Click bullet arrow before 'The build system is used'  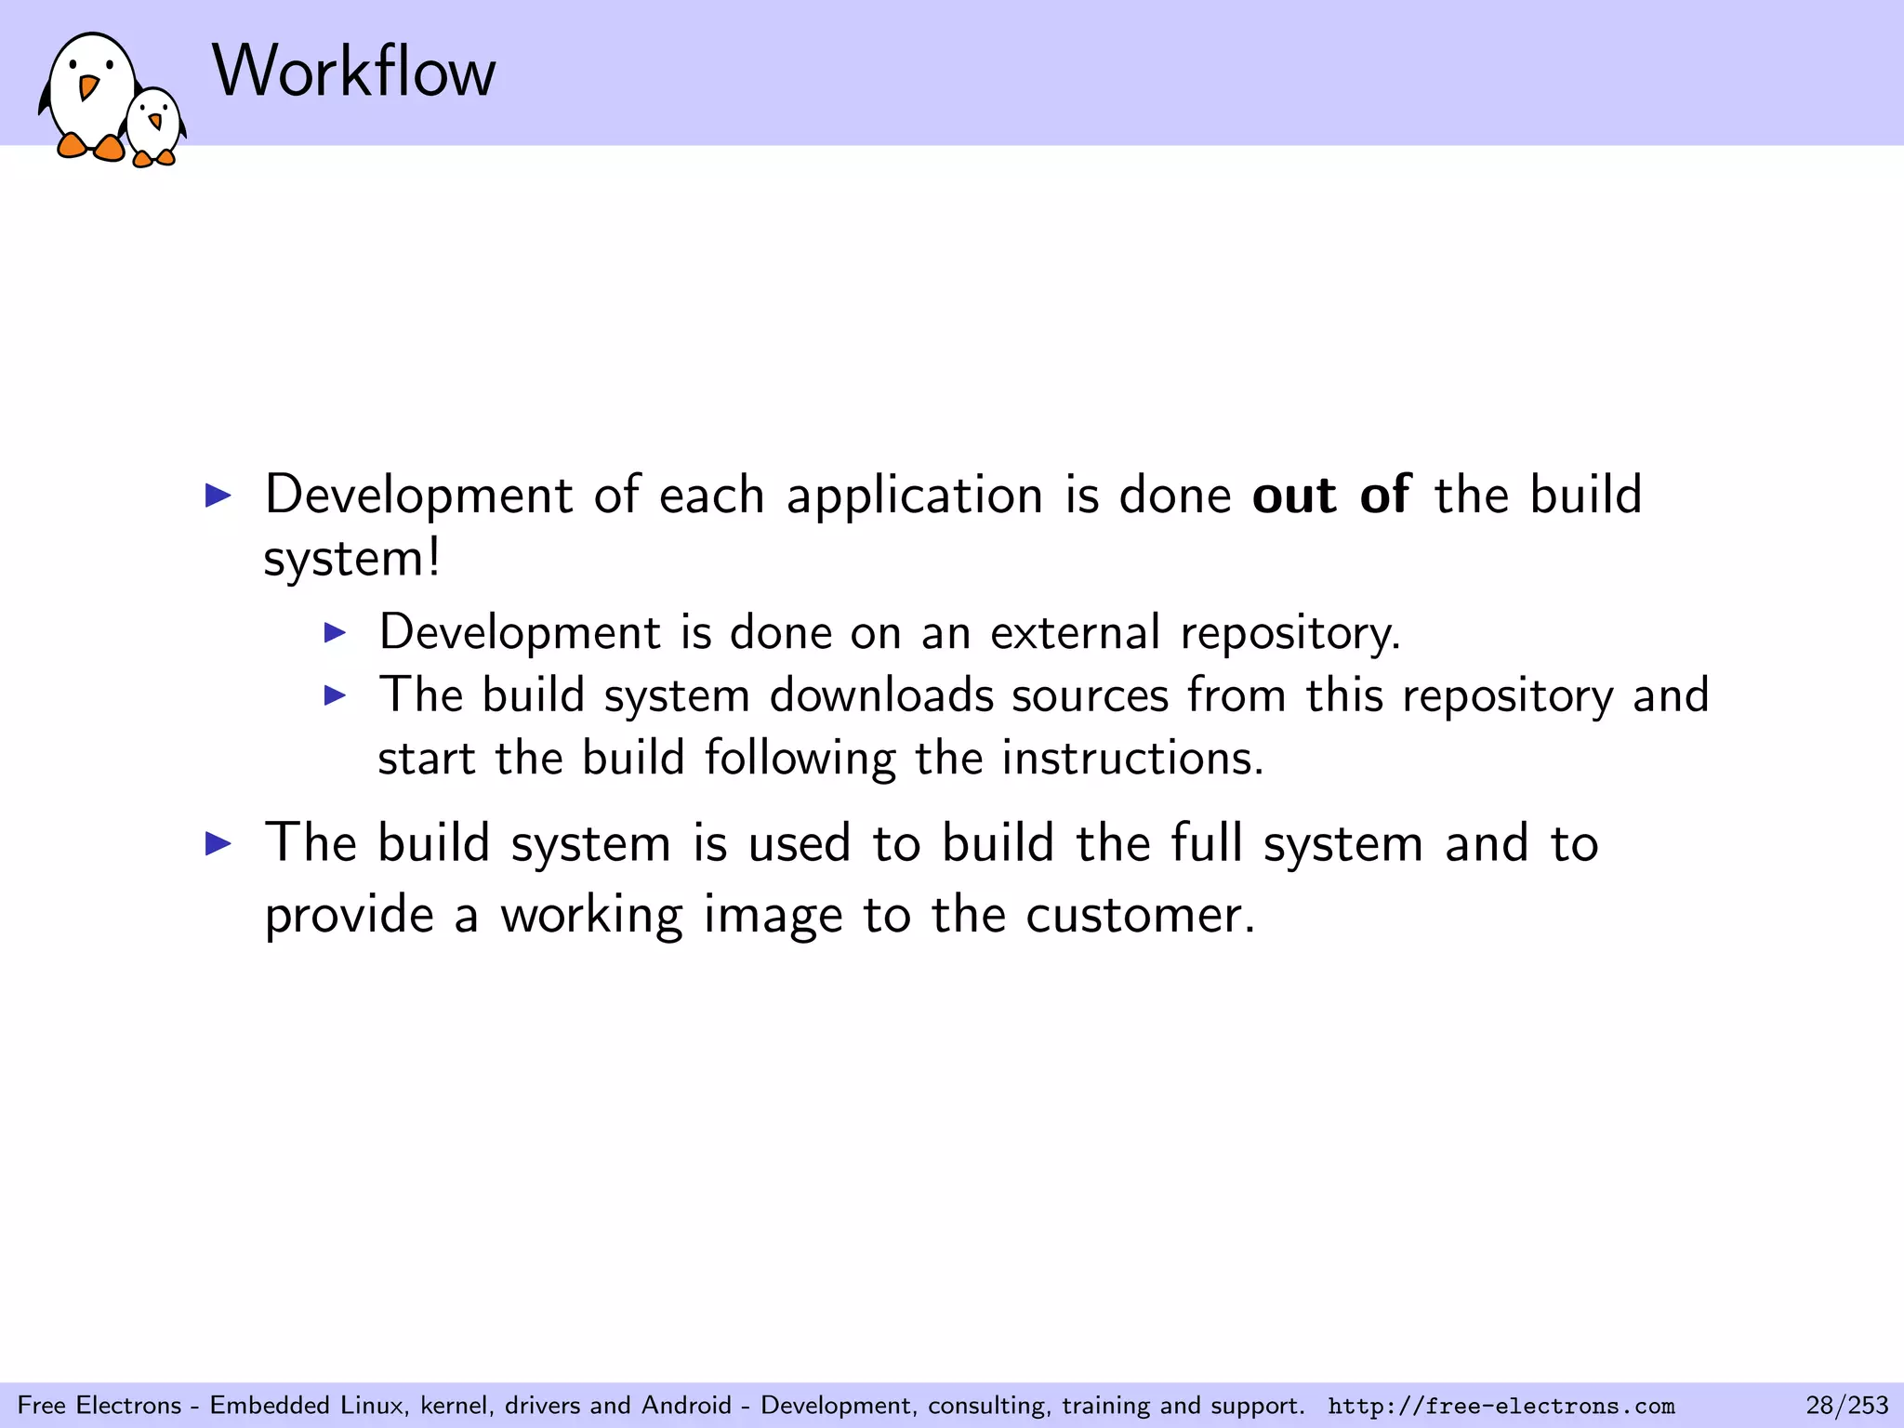(218, 843)
